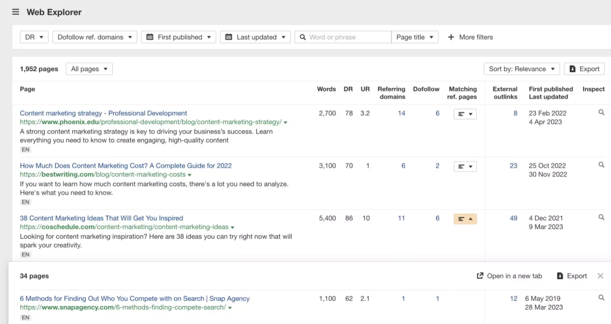Click the Words column header

[x=326, y=89]
